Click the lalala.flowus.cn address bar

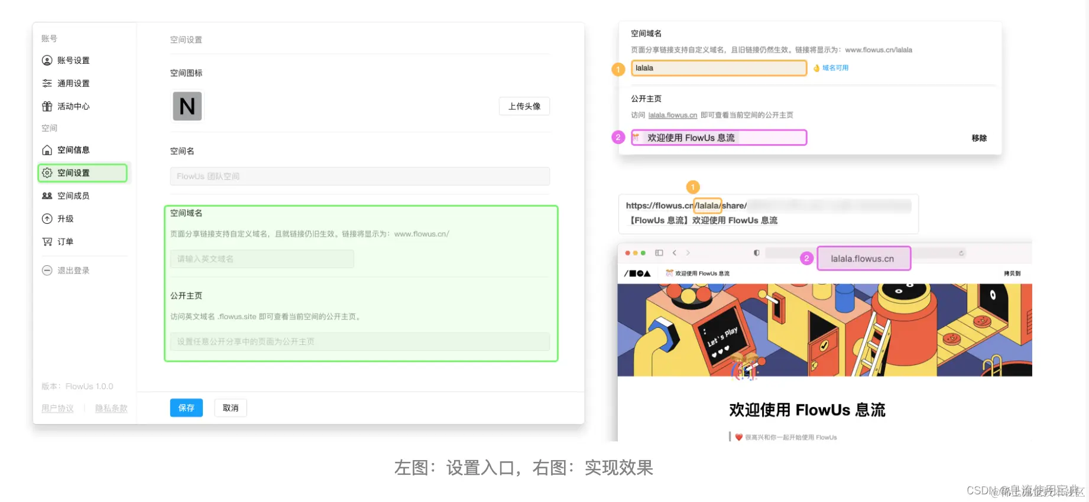click(864, 259)
